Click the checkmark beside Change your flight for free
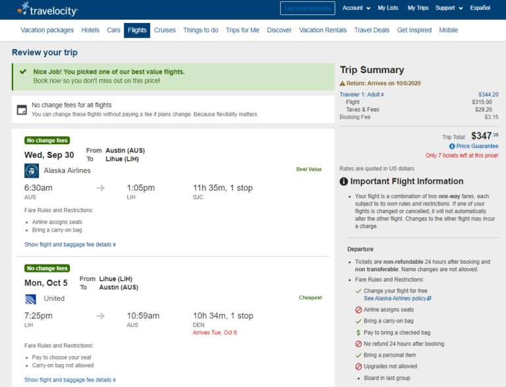Screen dimensions: 506x387 (x=358, y=291)
